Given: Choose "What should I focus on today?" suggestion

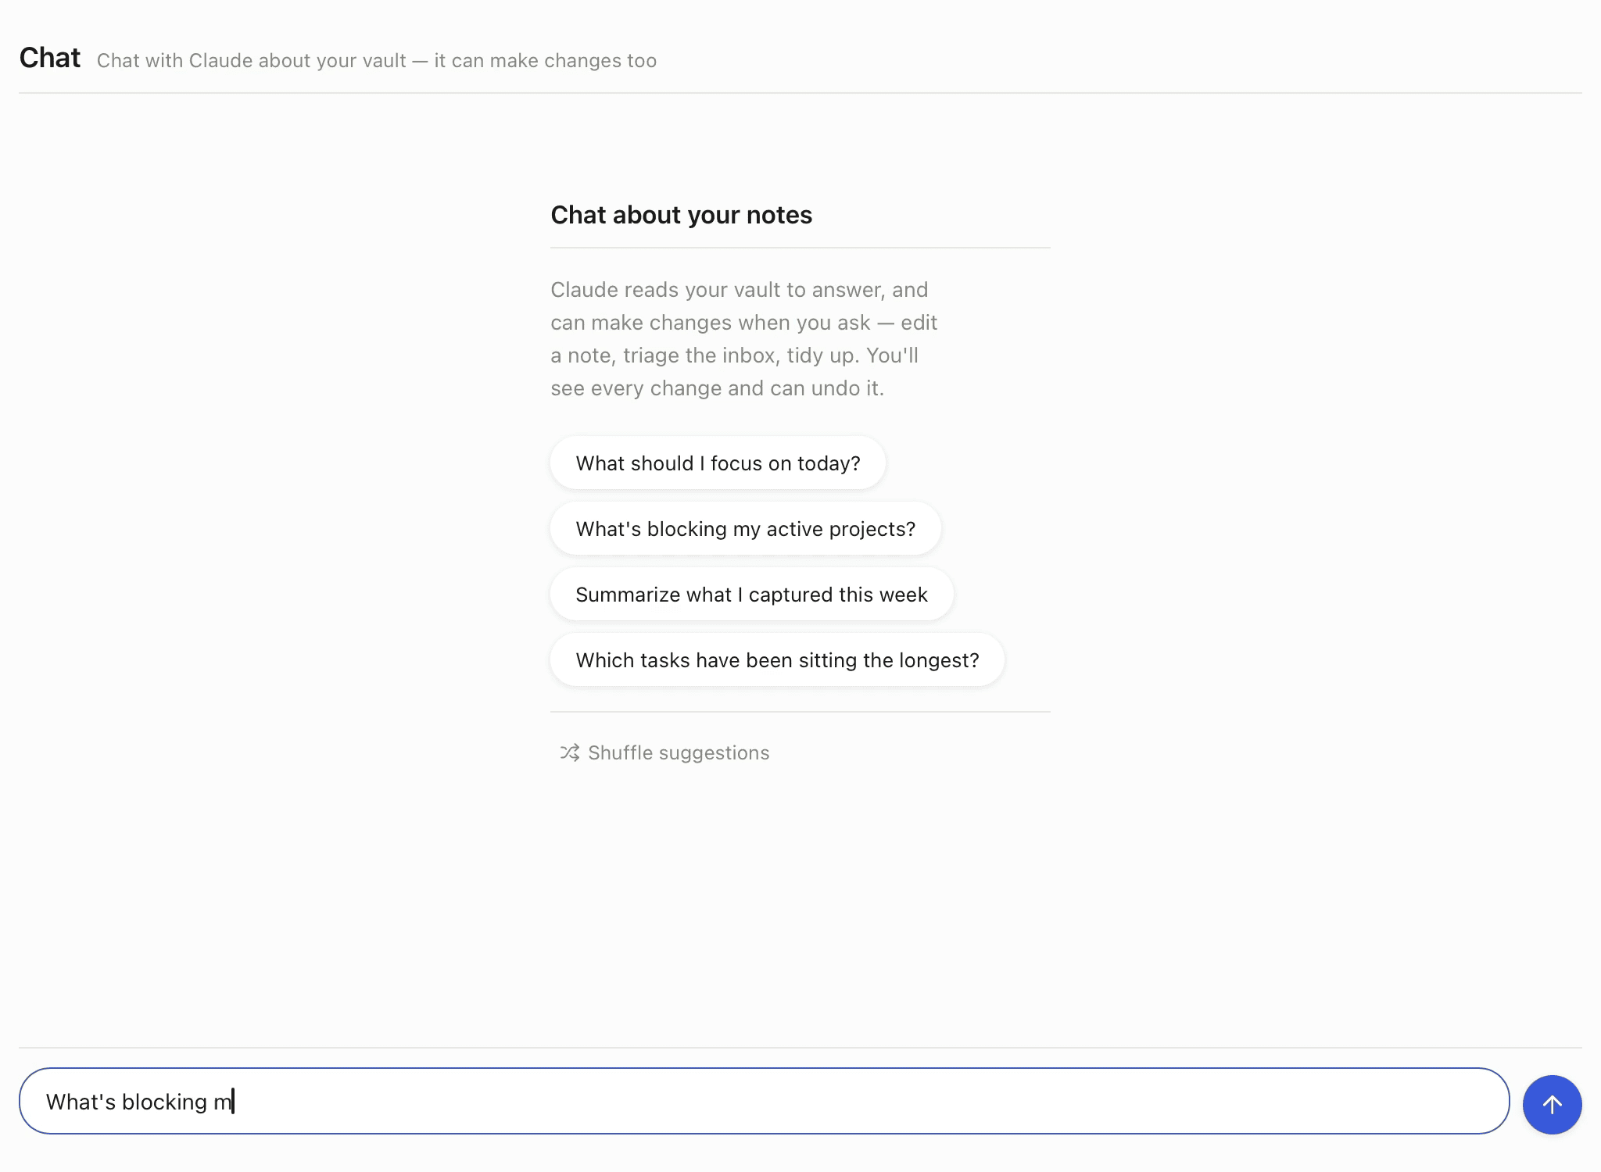Looking at the screenshot, I should [718, 463].
